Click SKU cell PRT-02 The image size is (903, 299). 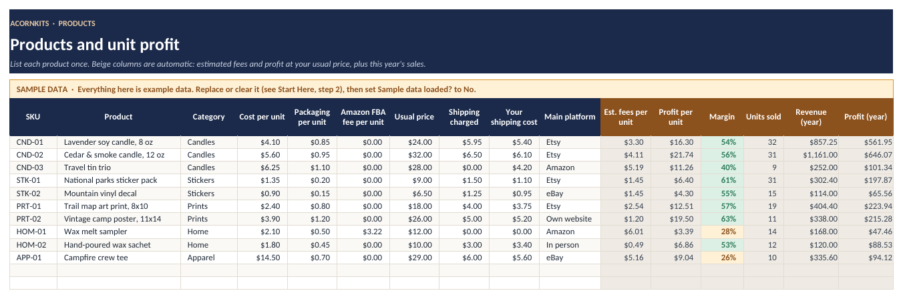click(33, 219)
